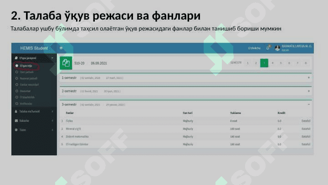Click the subject name in row 5

77,144
